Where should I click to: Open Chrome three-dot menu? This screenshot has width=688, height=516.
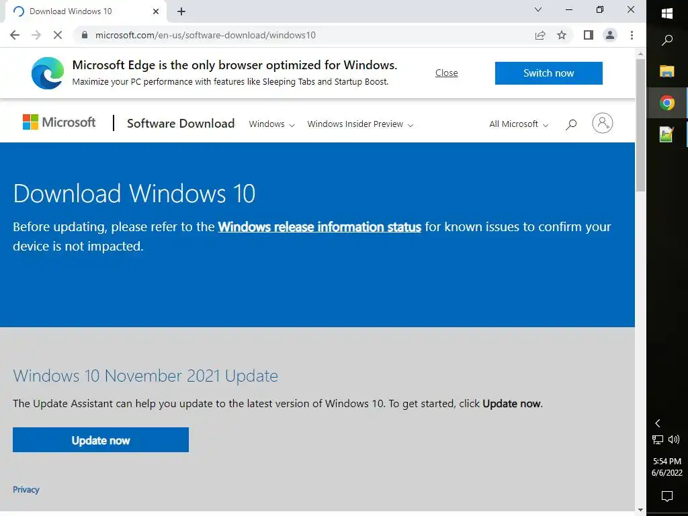click(x=632, y=35)
